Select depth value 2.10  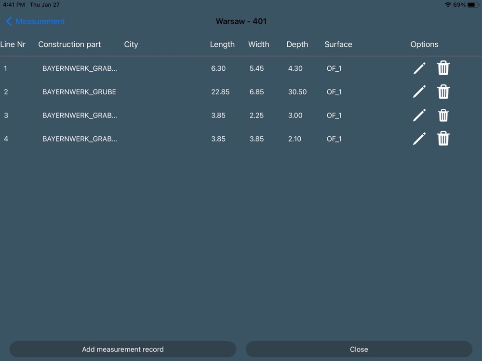295,139
